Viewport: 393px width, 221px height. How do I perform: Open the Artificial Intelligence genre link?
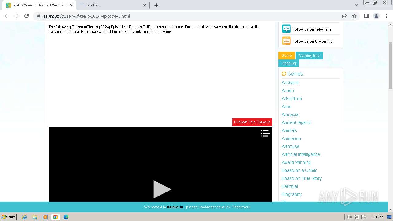tap(301, 154)
